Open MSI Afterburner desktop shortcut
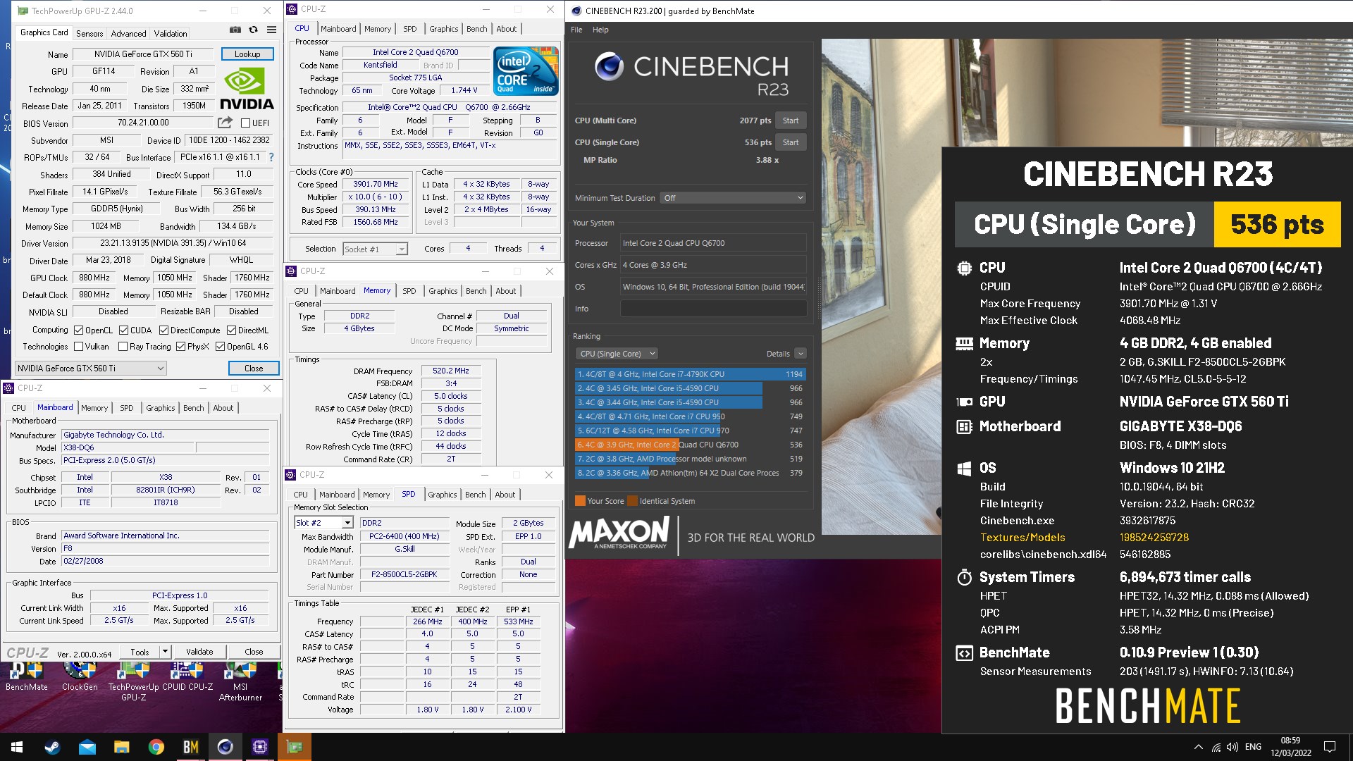The height and width of the screenshot is (761, 1353). [x=240, y=682]
